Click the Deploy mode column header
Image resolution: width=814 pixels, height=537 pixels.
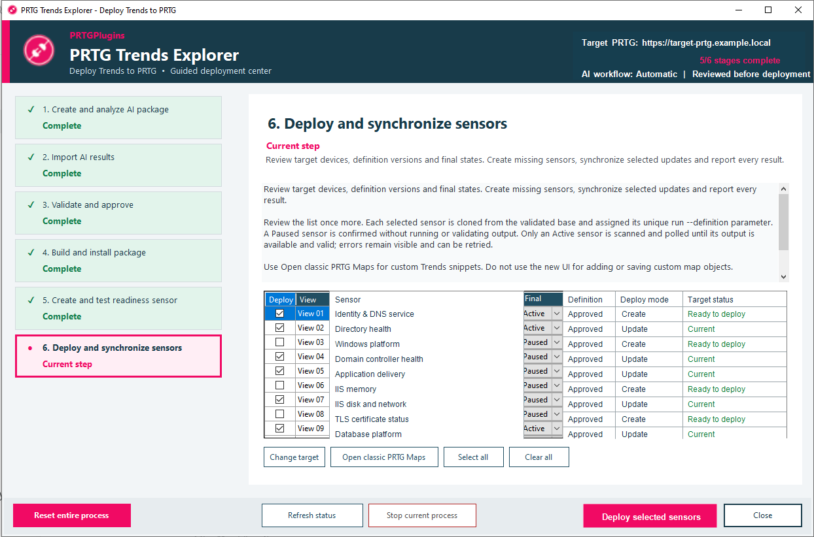pos(649,299)
